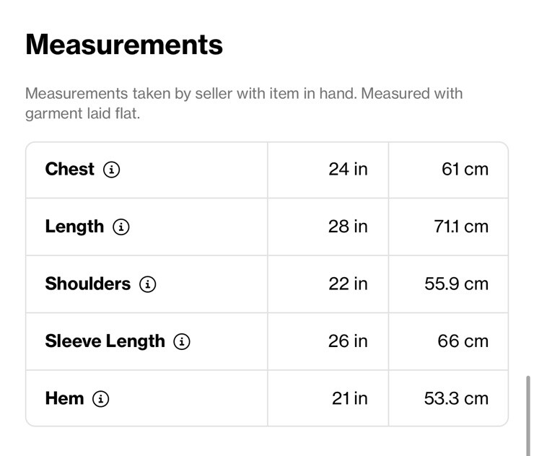This screenshot has width=534, height=456.
Task: Click the measurements description text
Action: click(244, 103)
